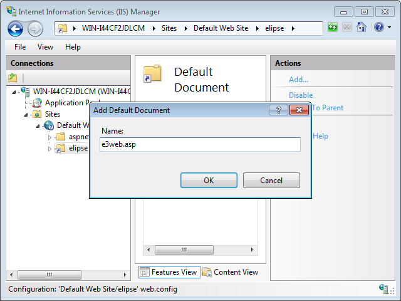The width and height of the screenshot is (401, 301).
Task: Select WIN-I44CF2JDLCM in the address breadcrumb
Action: point(113,28)
